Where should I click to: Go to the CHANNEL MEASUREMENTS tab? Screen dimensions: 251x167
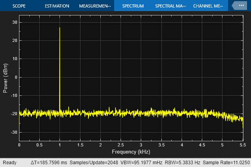[207, 6]
